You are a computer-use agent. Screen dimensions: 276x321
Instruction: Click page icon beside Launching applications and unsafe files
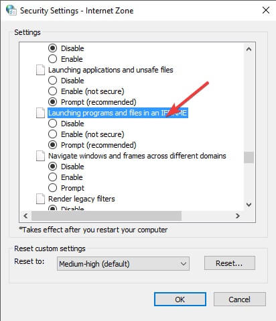pyautogui.click(x=40, y=70)
